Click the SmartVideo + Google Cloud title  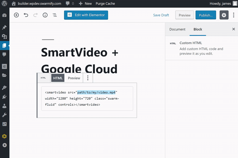(x=80, y=61)
